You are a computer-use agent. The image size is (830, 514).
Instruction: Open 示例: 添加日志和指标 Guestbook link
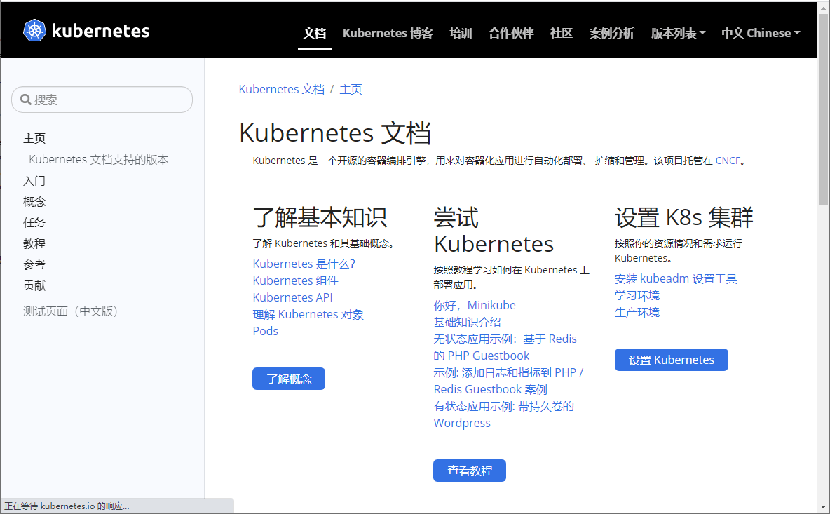click(508, 381)
